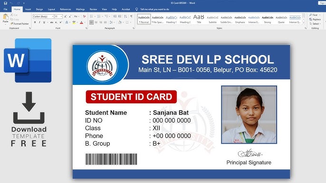This screenshot has height=183, width=326.
Task: Click Replace in the Editing group
Action: click(315, 19)
